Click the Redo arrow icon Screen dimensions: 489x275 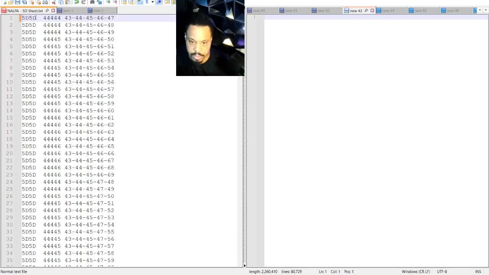coord(83,2)
